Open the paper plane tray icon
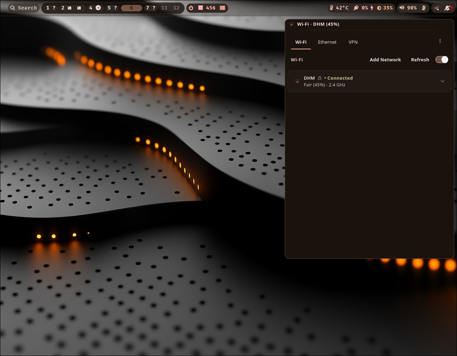This screenshot has width=457, height=356. pyautogui.click(x=437, y=8)
